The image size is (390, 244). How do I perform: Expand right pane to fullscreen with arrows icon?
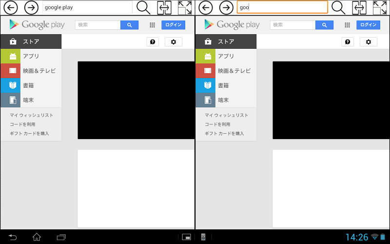(x=380, y=8)
